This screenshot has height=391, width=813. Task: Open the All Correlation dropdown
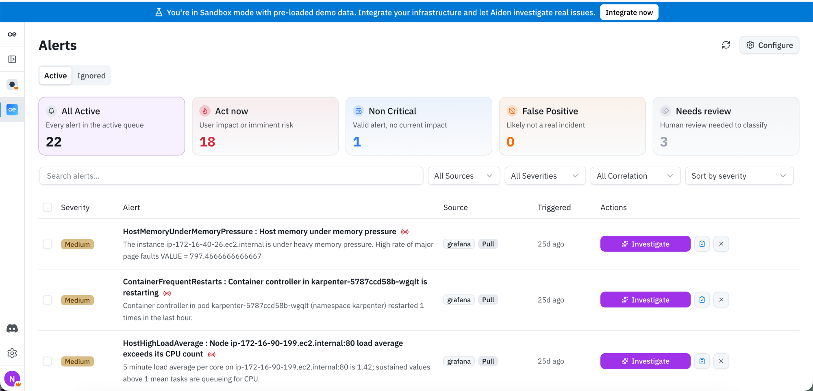pyautogui.click(x=635, y=176)
